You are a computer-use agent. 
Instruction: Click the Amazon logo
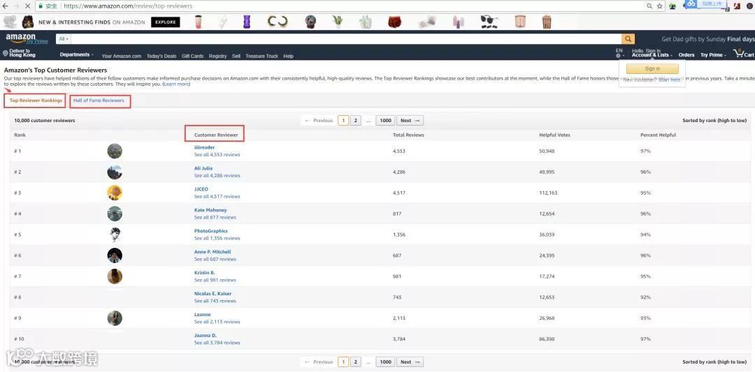point(21,37)
